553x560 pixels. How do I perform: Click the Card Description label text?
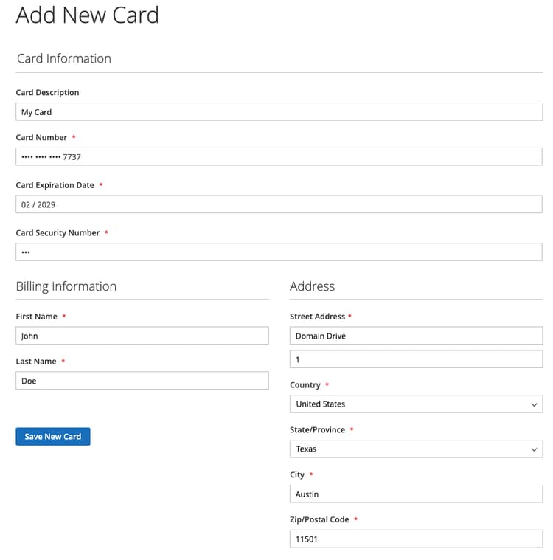[x=47, y=93]
